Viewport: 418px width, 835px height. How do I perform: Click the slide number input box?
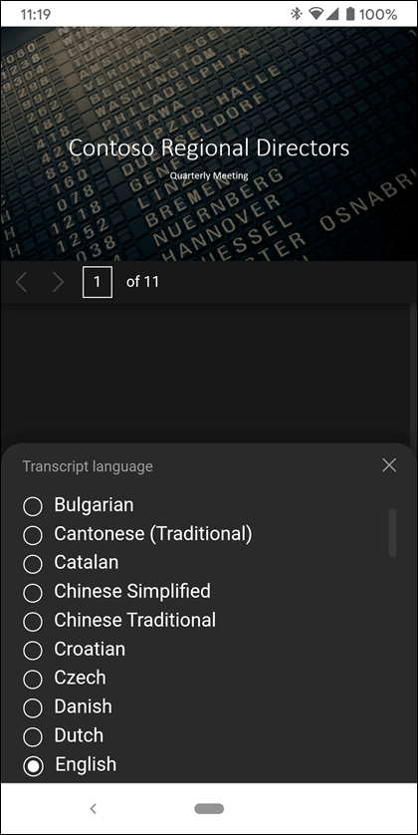pyautogui.click(x=98, y=282)
